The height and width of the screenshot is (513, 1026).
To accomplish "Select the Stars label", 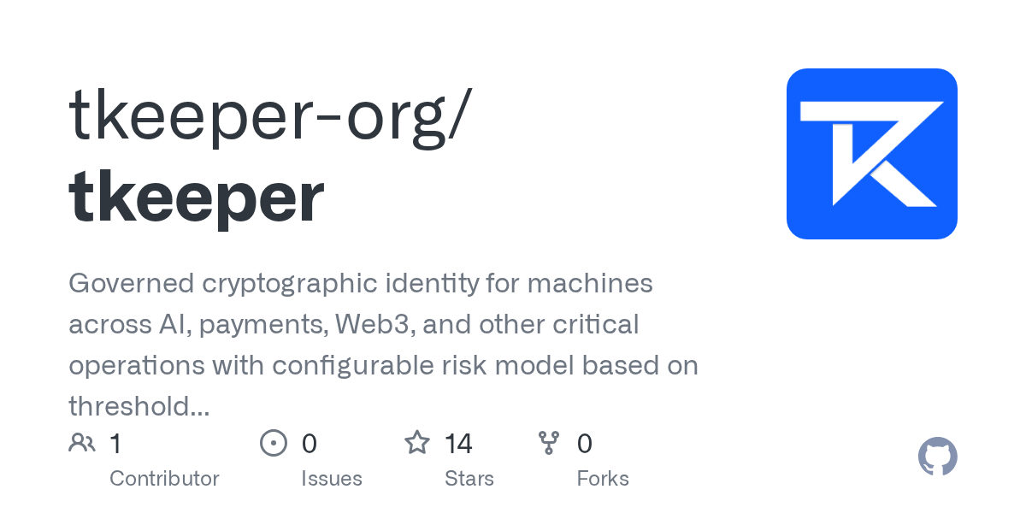I will click(x=469, y=479).
